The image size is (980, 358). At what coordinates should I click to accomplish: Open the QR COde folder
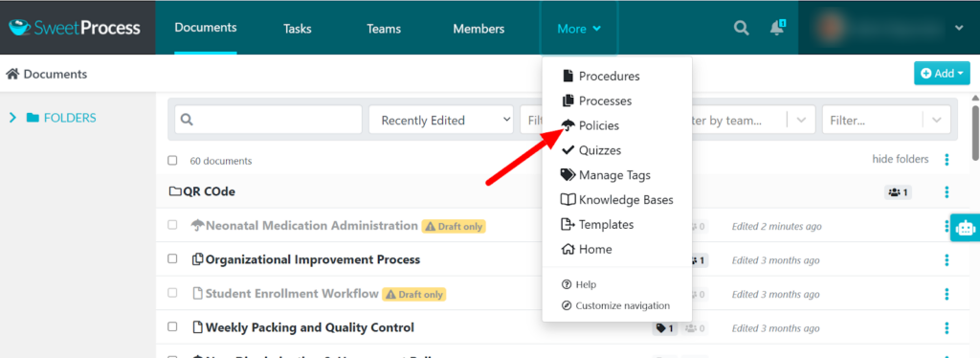click(x=209, y=191)
